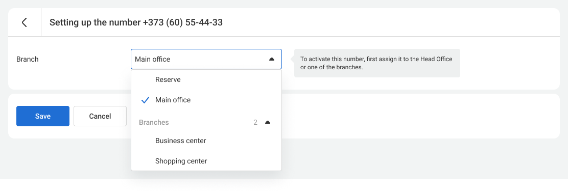568x194 pixels.
Task: Go back using the left chevron icon
Action: click(25, 22)
